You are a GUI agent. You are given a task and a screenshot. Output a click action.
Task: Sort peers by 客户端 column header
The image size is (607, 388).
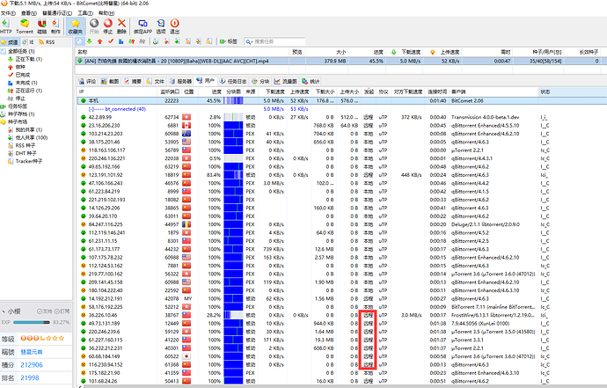[494, 92]
